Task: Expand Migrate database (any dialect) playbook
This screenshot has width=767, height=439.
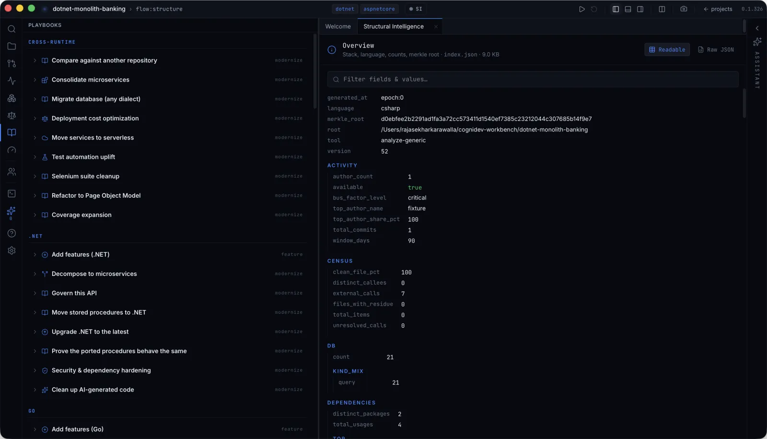Action: pos(167,99)
